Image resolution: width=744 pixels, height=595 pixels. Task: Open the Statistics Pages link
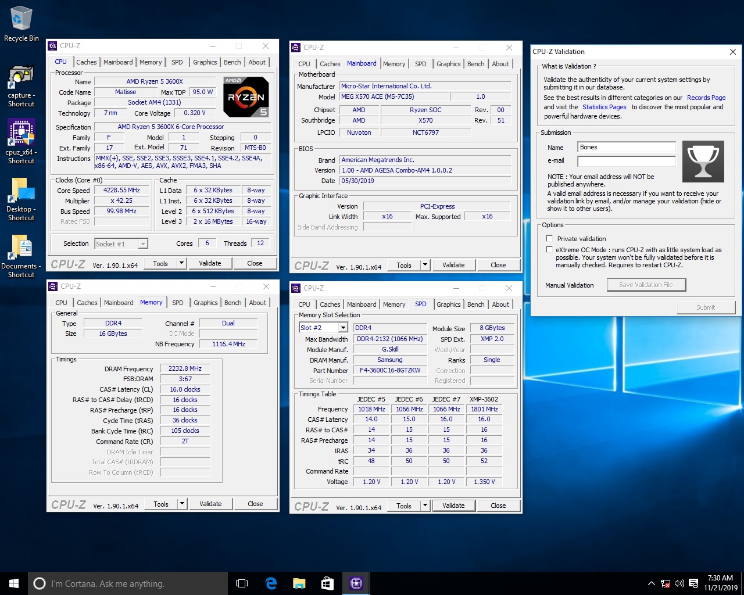pyautogui.click(x=604, y=107)
